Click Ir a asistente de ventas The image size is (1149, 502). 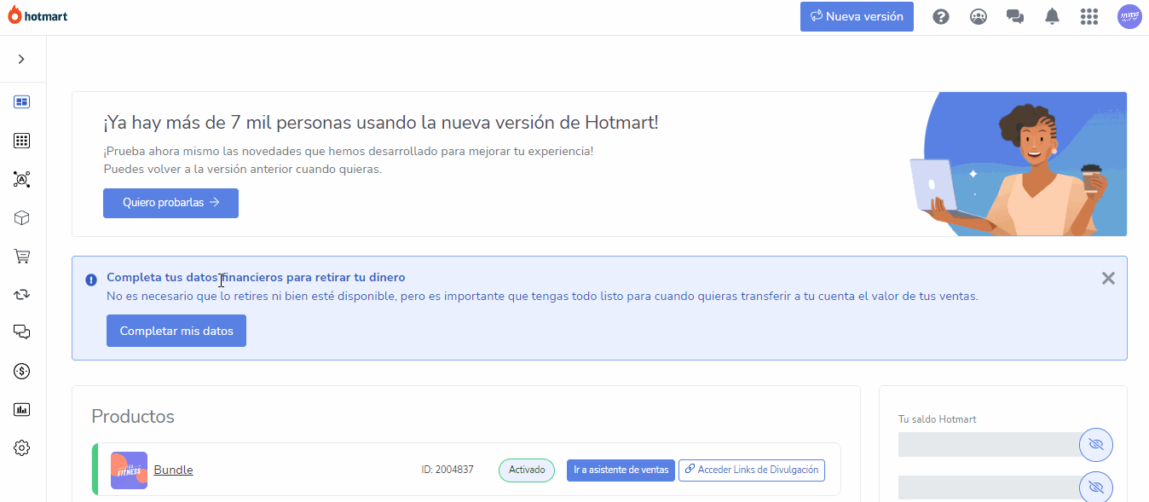point(621,470)
